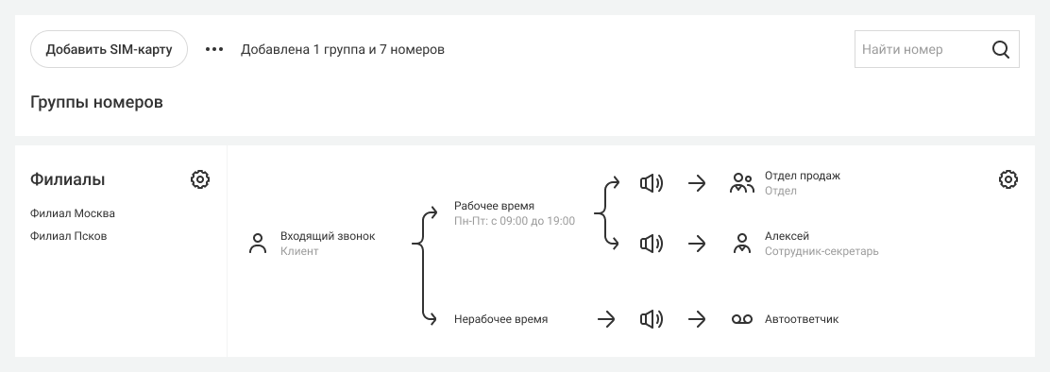Select the Рабочее время schedule block

click(515, 213)
